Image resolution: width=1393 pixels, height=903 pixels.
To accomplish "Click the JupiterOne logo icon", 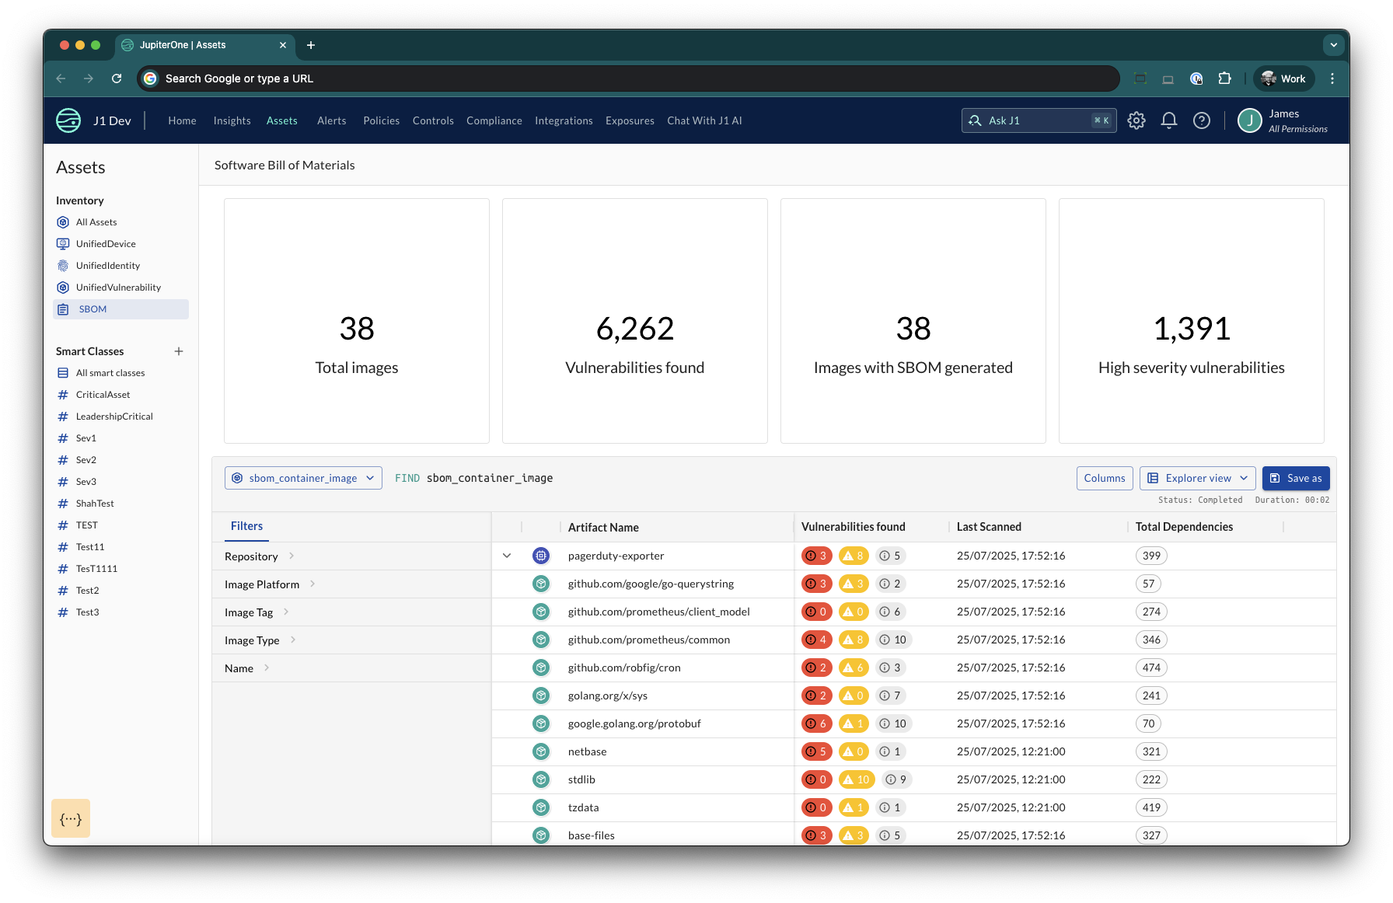I will point(68,120).
